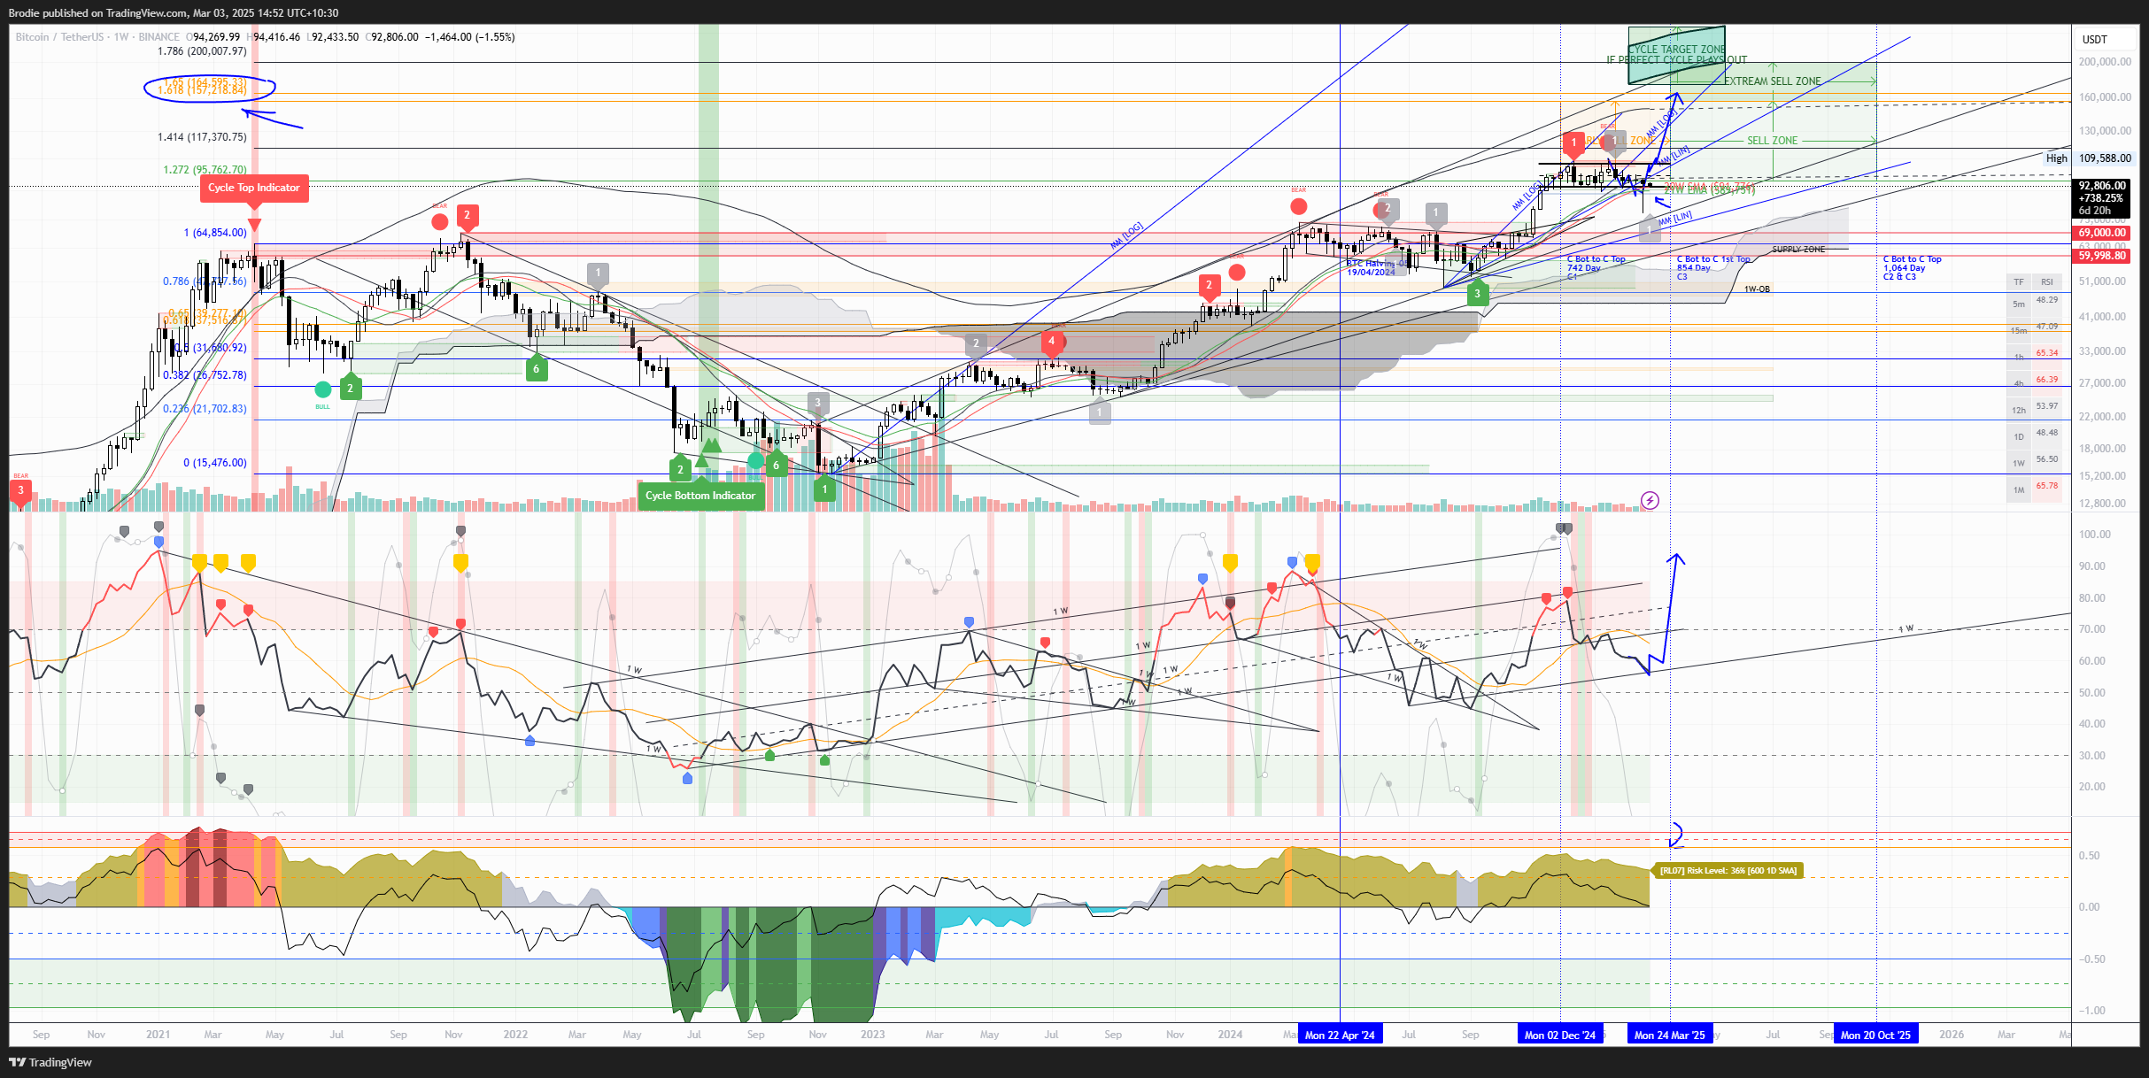This screenshot has width=2149, height=1078.
Task: Click the 2026 label on time axis
Action: 1951,1035
